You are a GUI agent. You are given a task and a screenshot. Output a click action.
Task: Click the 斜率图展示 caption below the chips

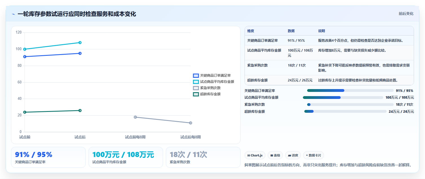(x=328, y=165)
